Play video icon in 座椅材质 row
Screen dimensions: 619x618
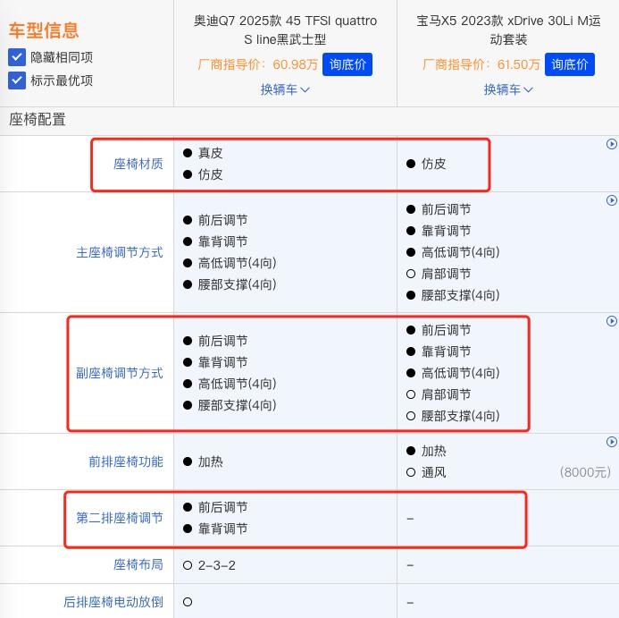(612, 144)
